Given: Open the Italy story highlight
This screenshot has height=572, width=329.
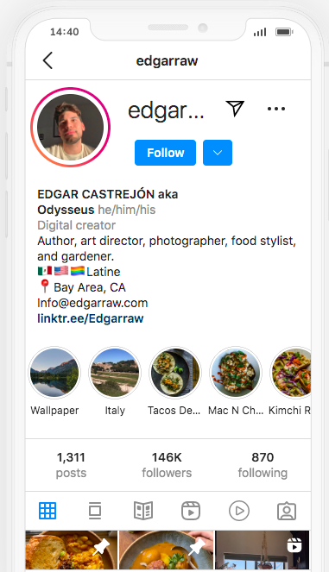Looking at the screenshot, I should tap(115, 373).
